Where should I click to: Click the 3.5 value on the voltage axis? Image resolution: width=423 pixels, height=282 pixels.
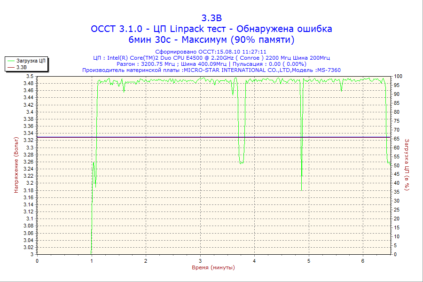30,76
